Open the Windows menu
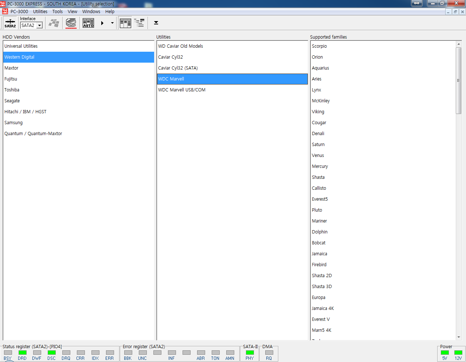This screenshot has height=362, width=466. click(x=91, y=12)
